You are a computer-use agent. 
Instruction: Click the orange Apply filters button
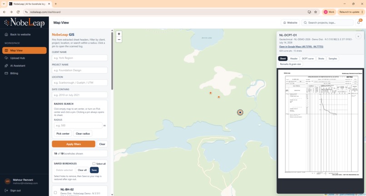point(74,144)
